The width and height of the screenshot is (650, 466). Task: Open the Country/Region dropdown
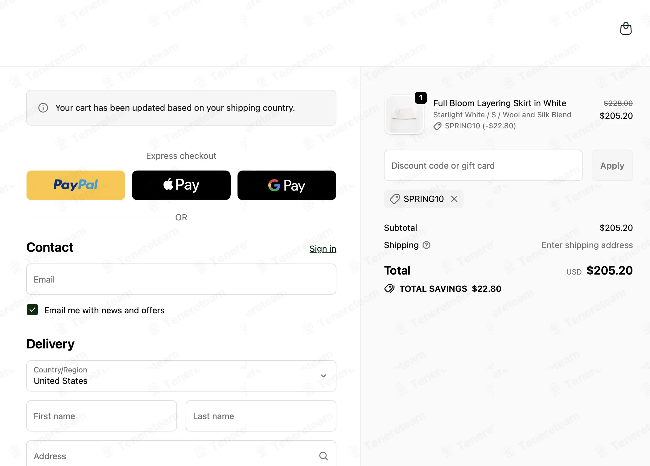181,376
